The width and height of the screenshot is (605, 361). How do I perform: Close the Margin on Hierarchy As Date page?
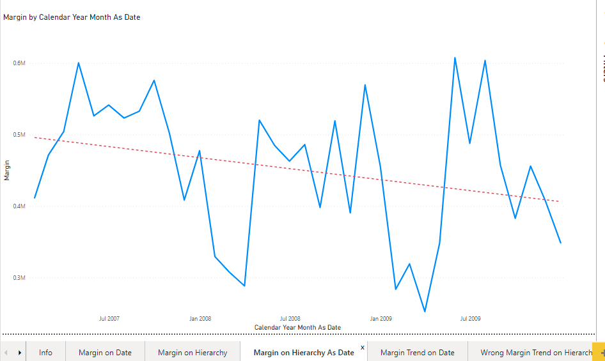click(x=363, y=347)
